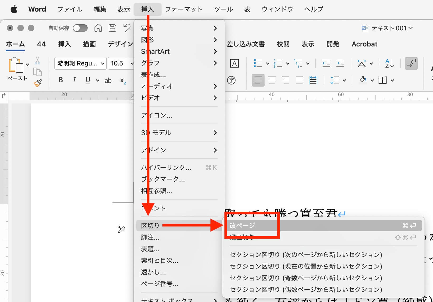Open the ファイル menu
Image resolution: width=433 pixels, height=302 pixels.
(x=70, y=9)
